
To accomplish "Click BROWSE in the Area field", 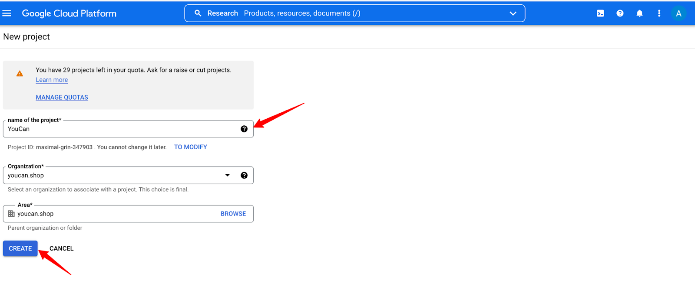I will pyautogui.click(x=233, y=214).
